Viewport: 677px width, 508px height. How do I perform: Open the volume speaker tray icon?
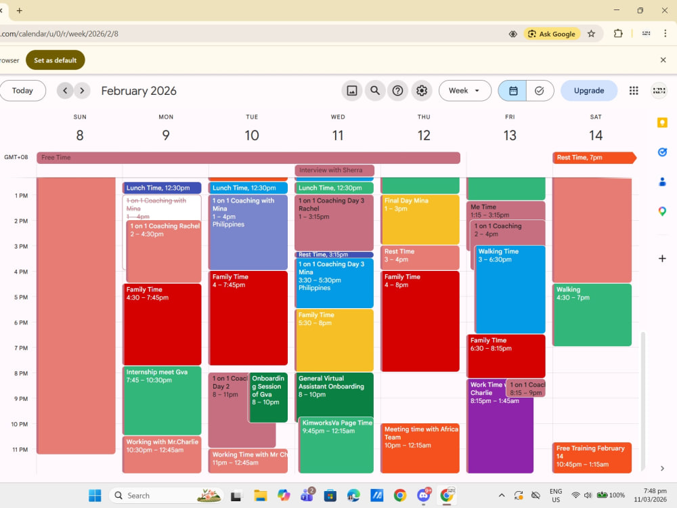587,496
